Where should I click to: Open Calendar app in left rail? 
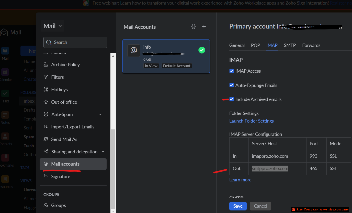[5, 75]
